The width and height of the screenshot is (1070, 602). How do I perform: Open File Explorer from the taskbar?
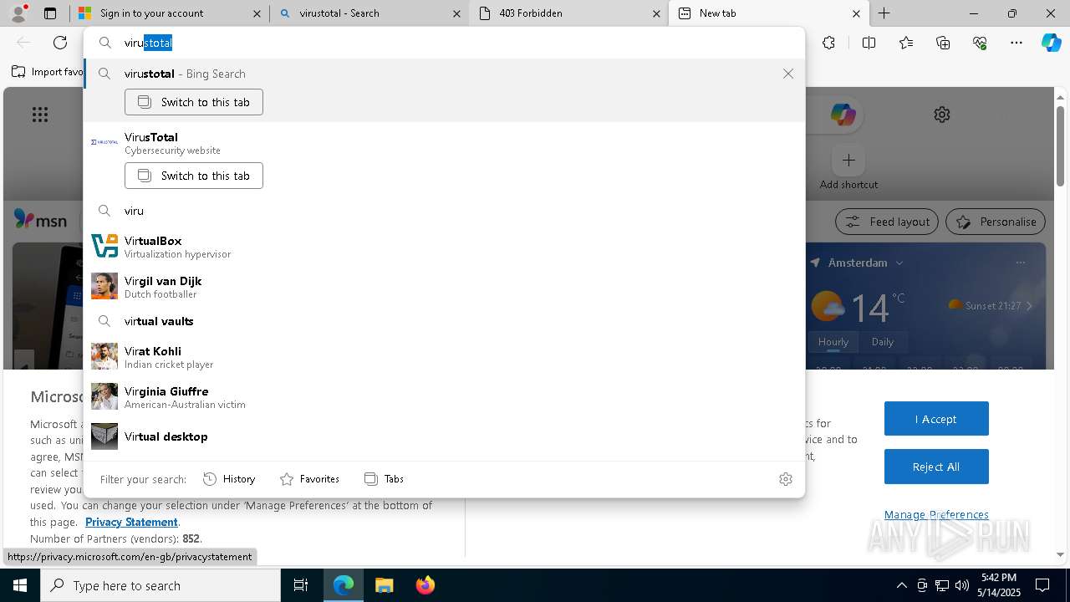(x=384, y=585)
